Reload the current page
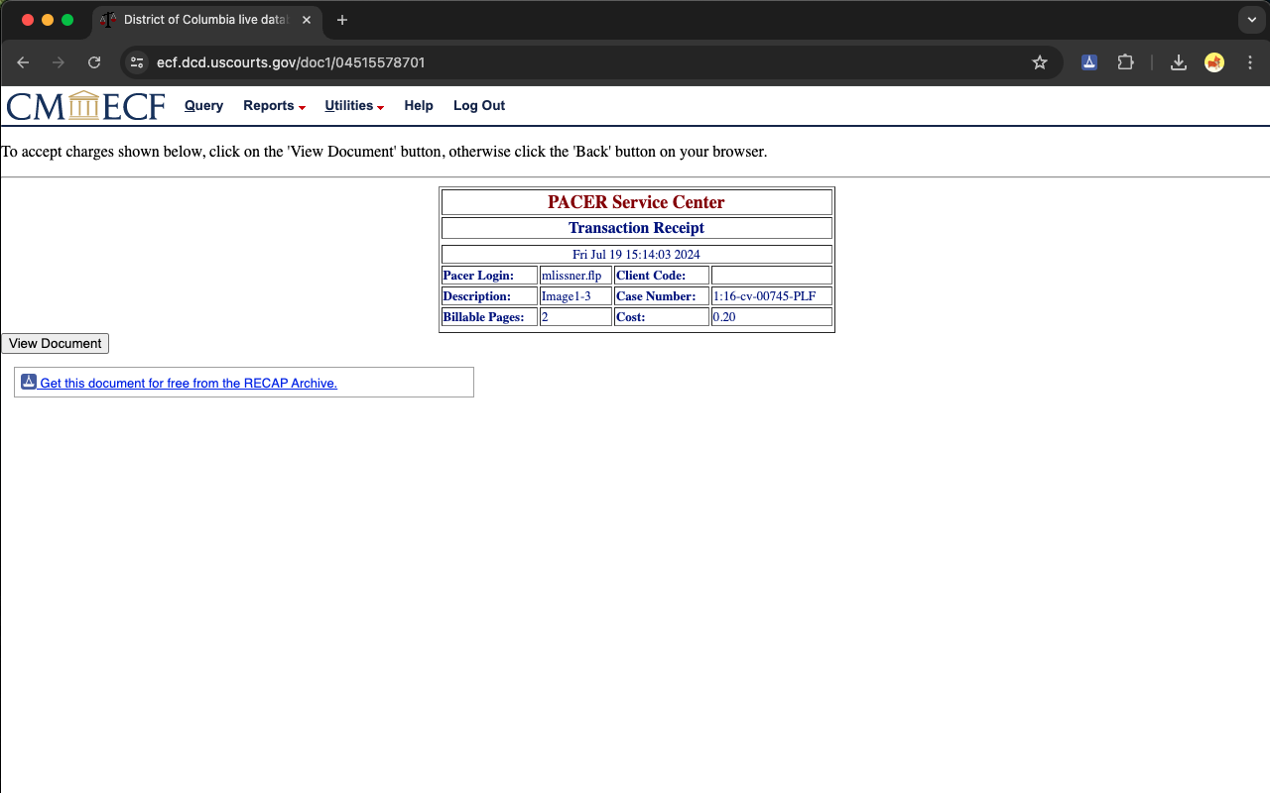The height and width of the screenshot is (793, 1270). coord(94,62)
